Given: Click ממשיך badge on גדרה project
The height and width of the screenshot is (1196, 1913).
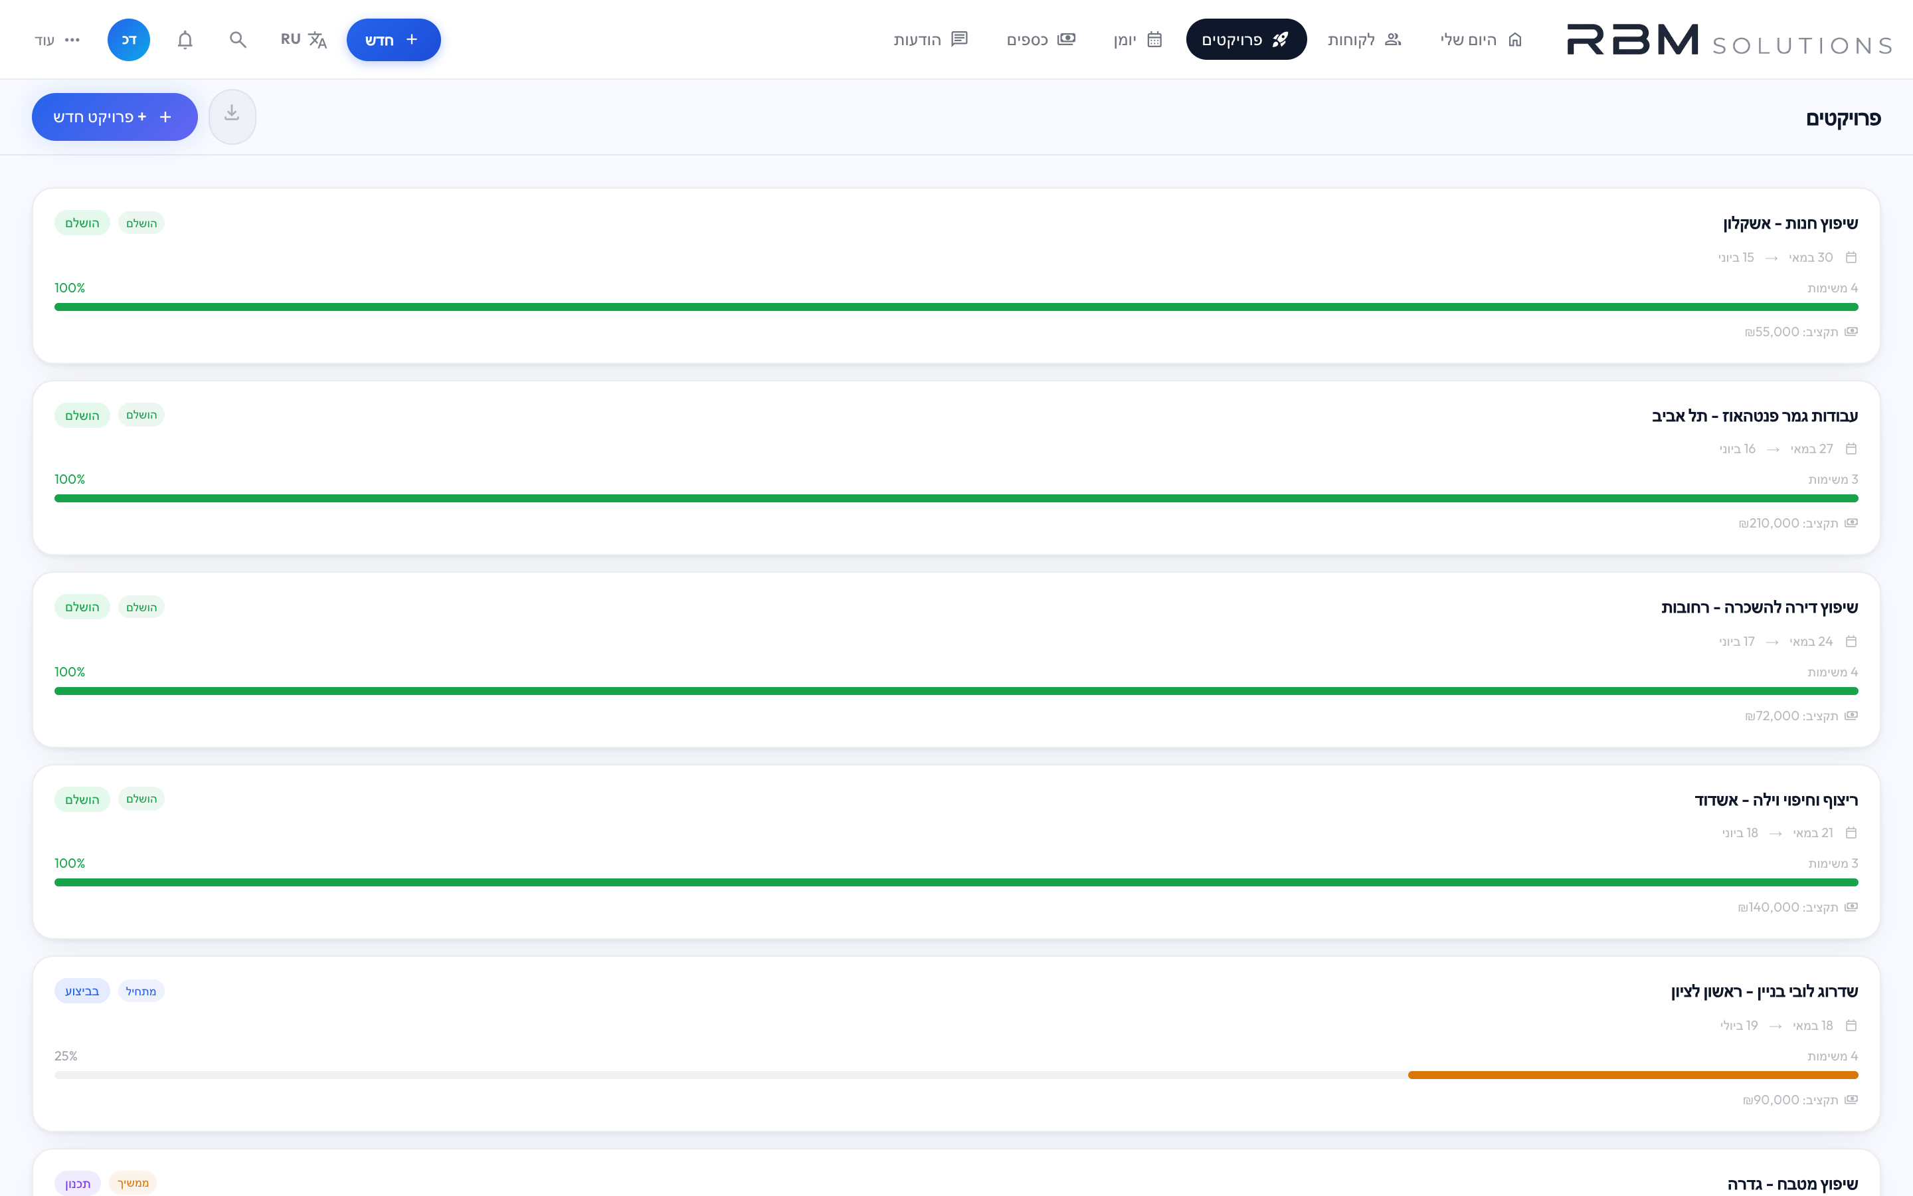Looking at the screenshot, I should [133, 1183].
